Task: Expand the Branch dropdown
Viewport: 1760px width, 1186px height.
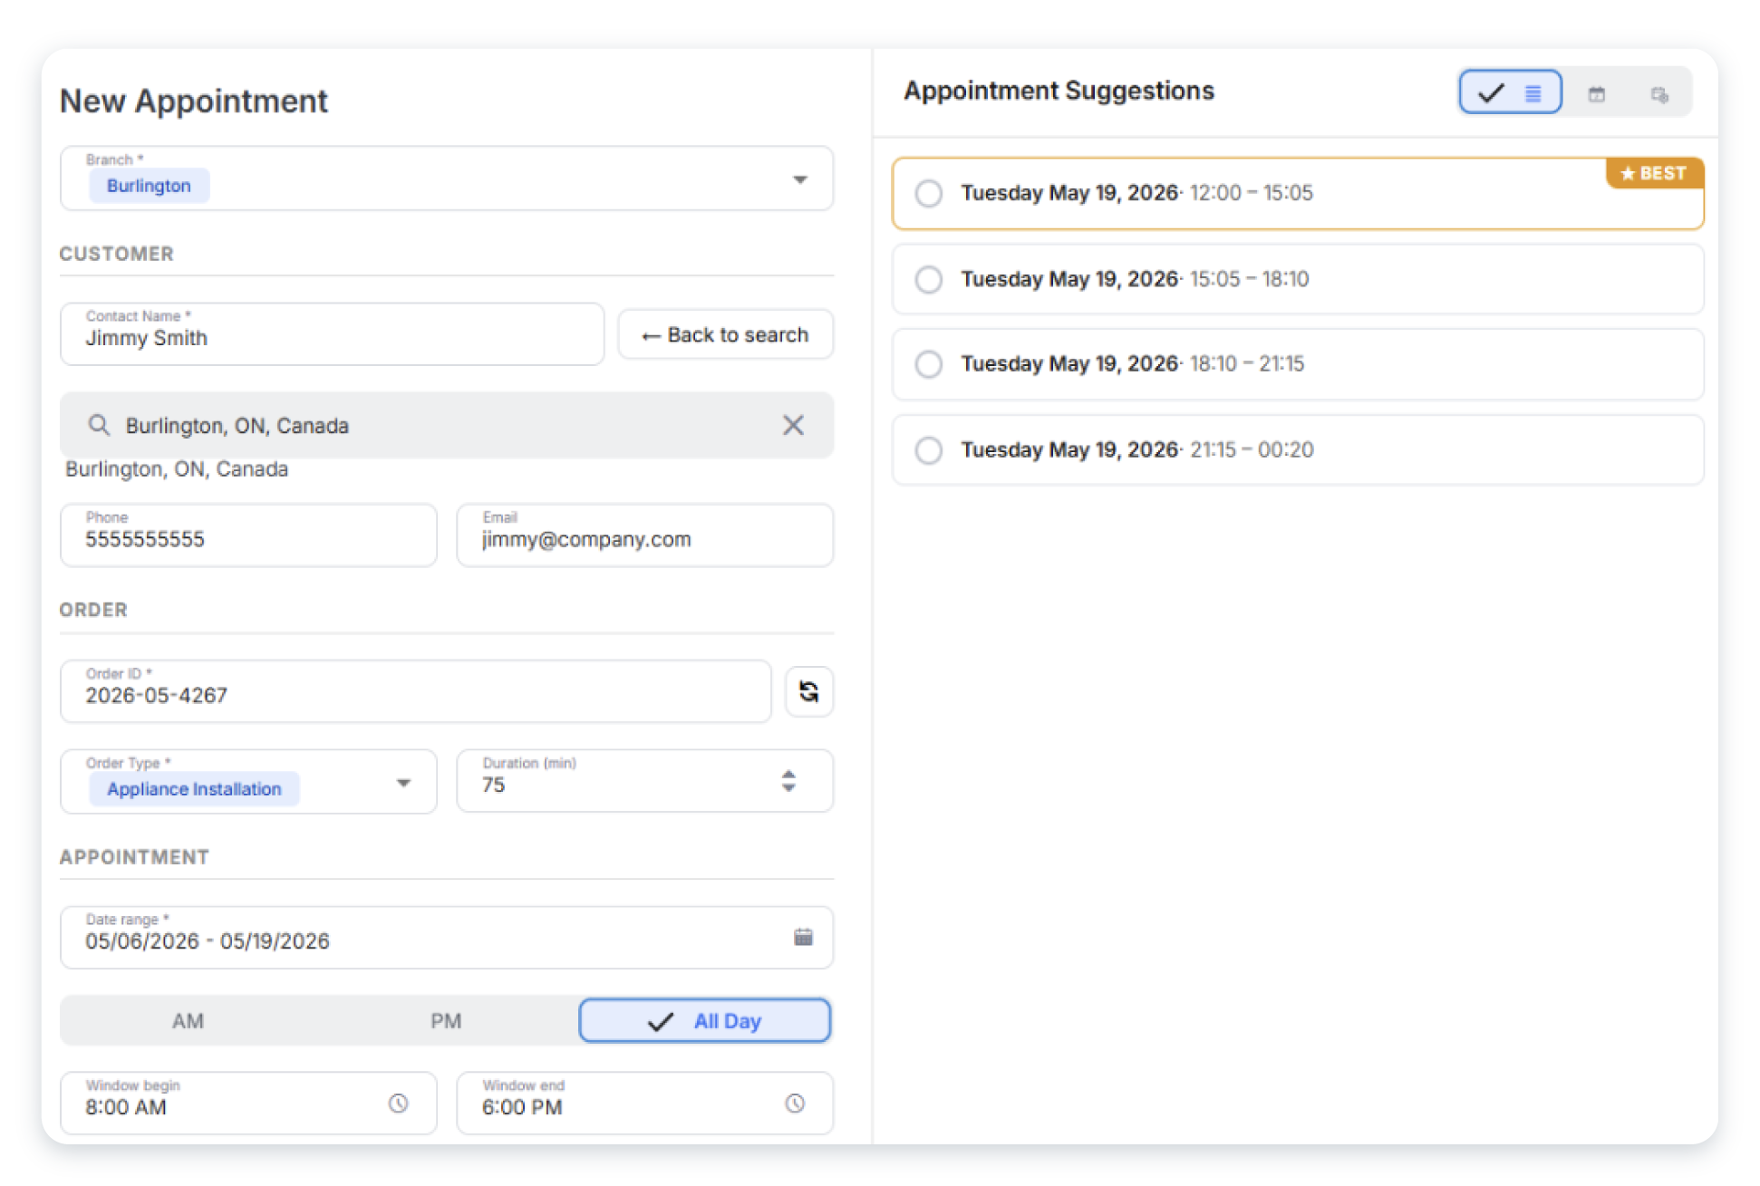Action: [799, 179]
